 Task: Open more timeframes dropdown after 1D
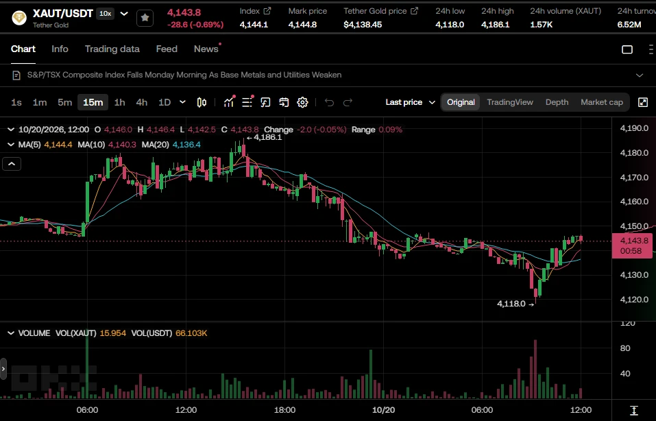pos(182,102)
